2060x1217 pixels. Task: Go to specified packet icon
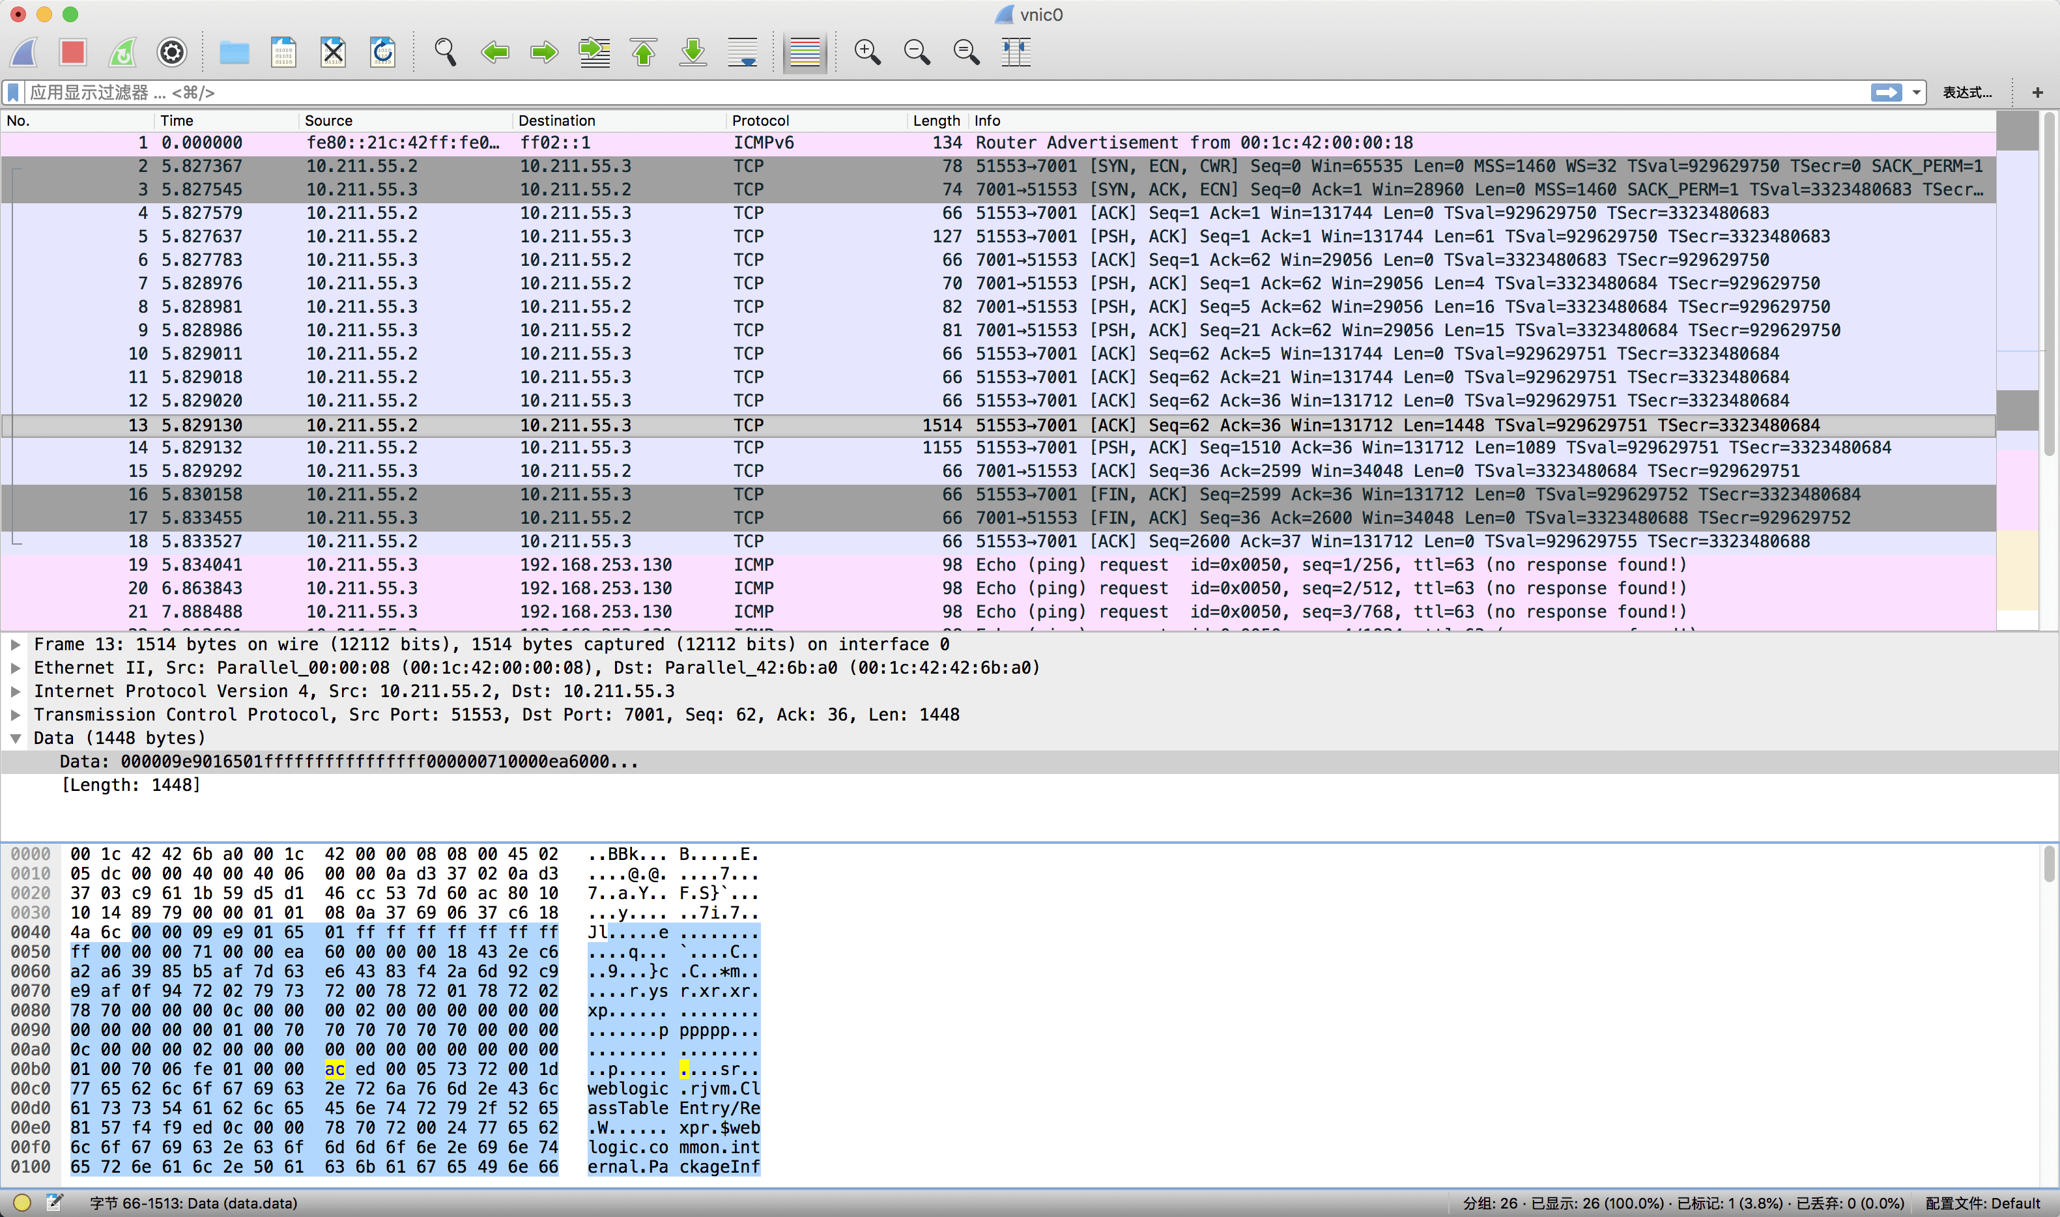click(x=594, y=53)
